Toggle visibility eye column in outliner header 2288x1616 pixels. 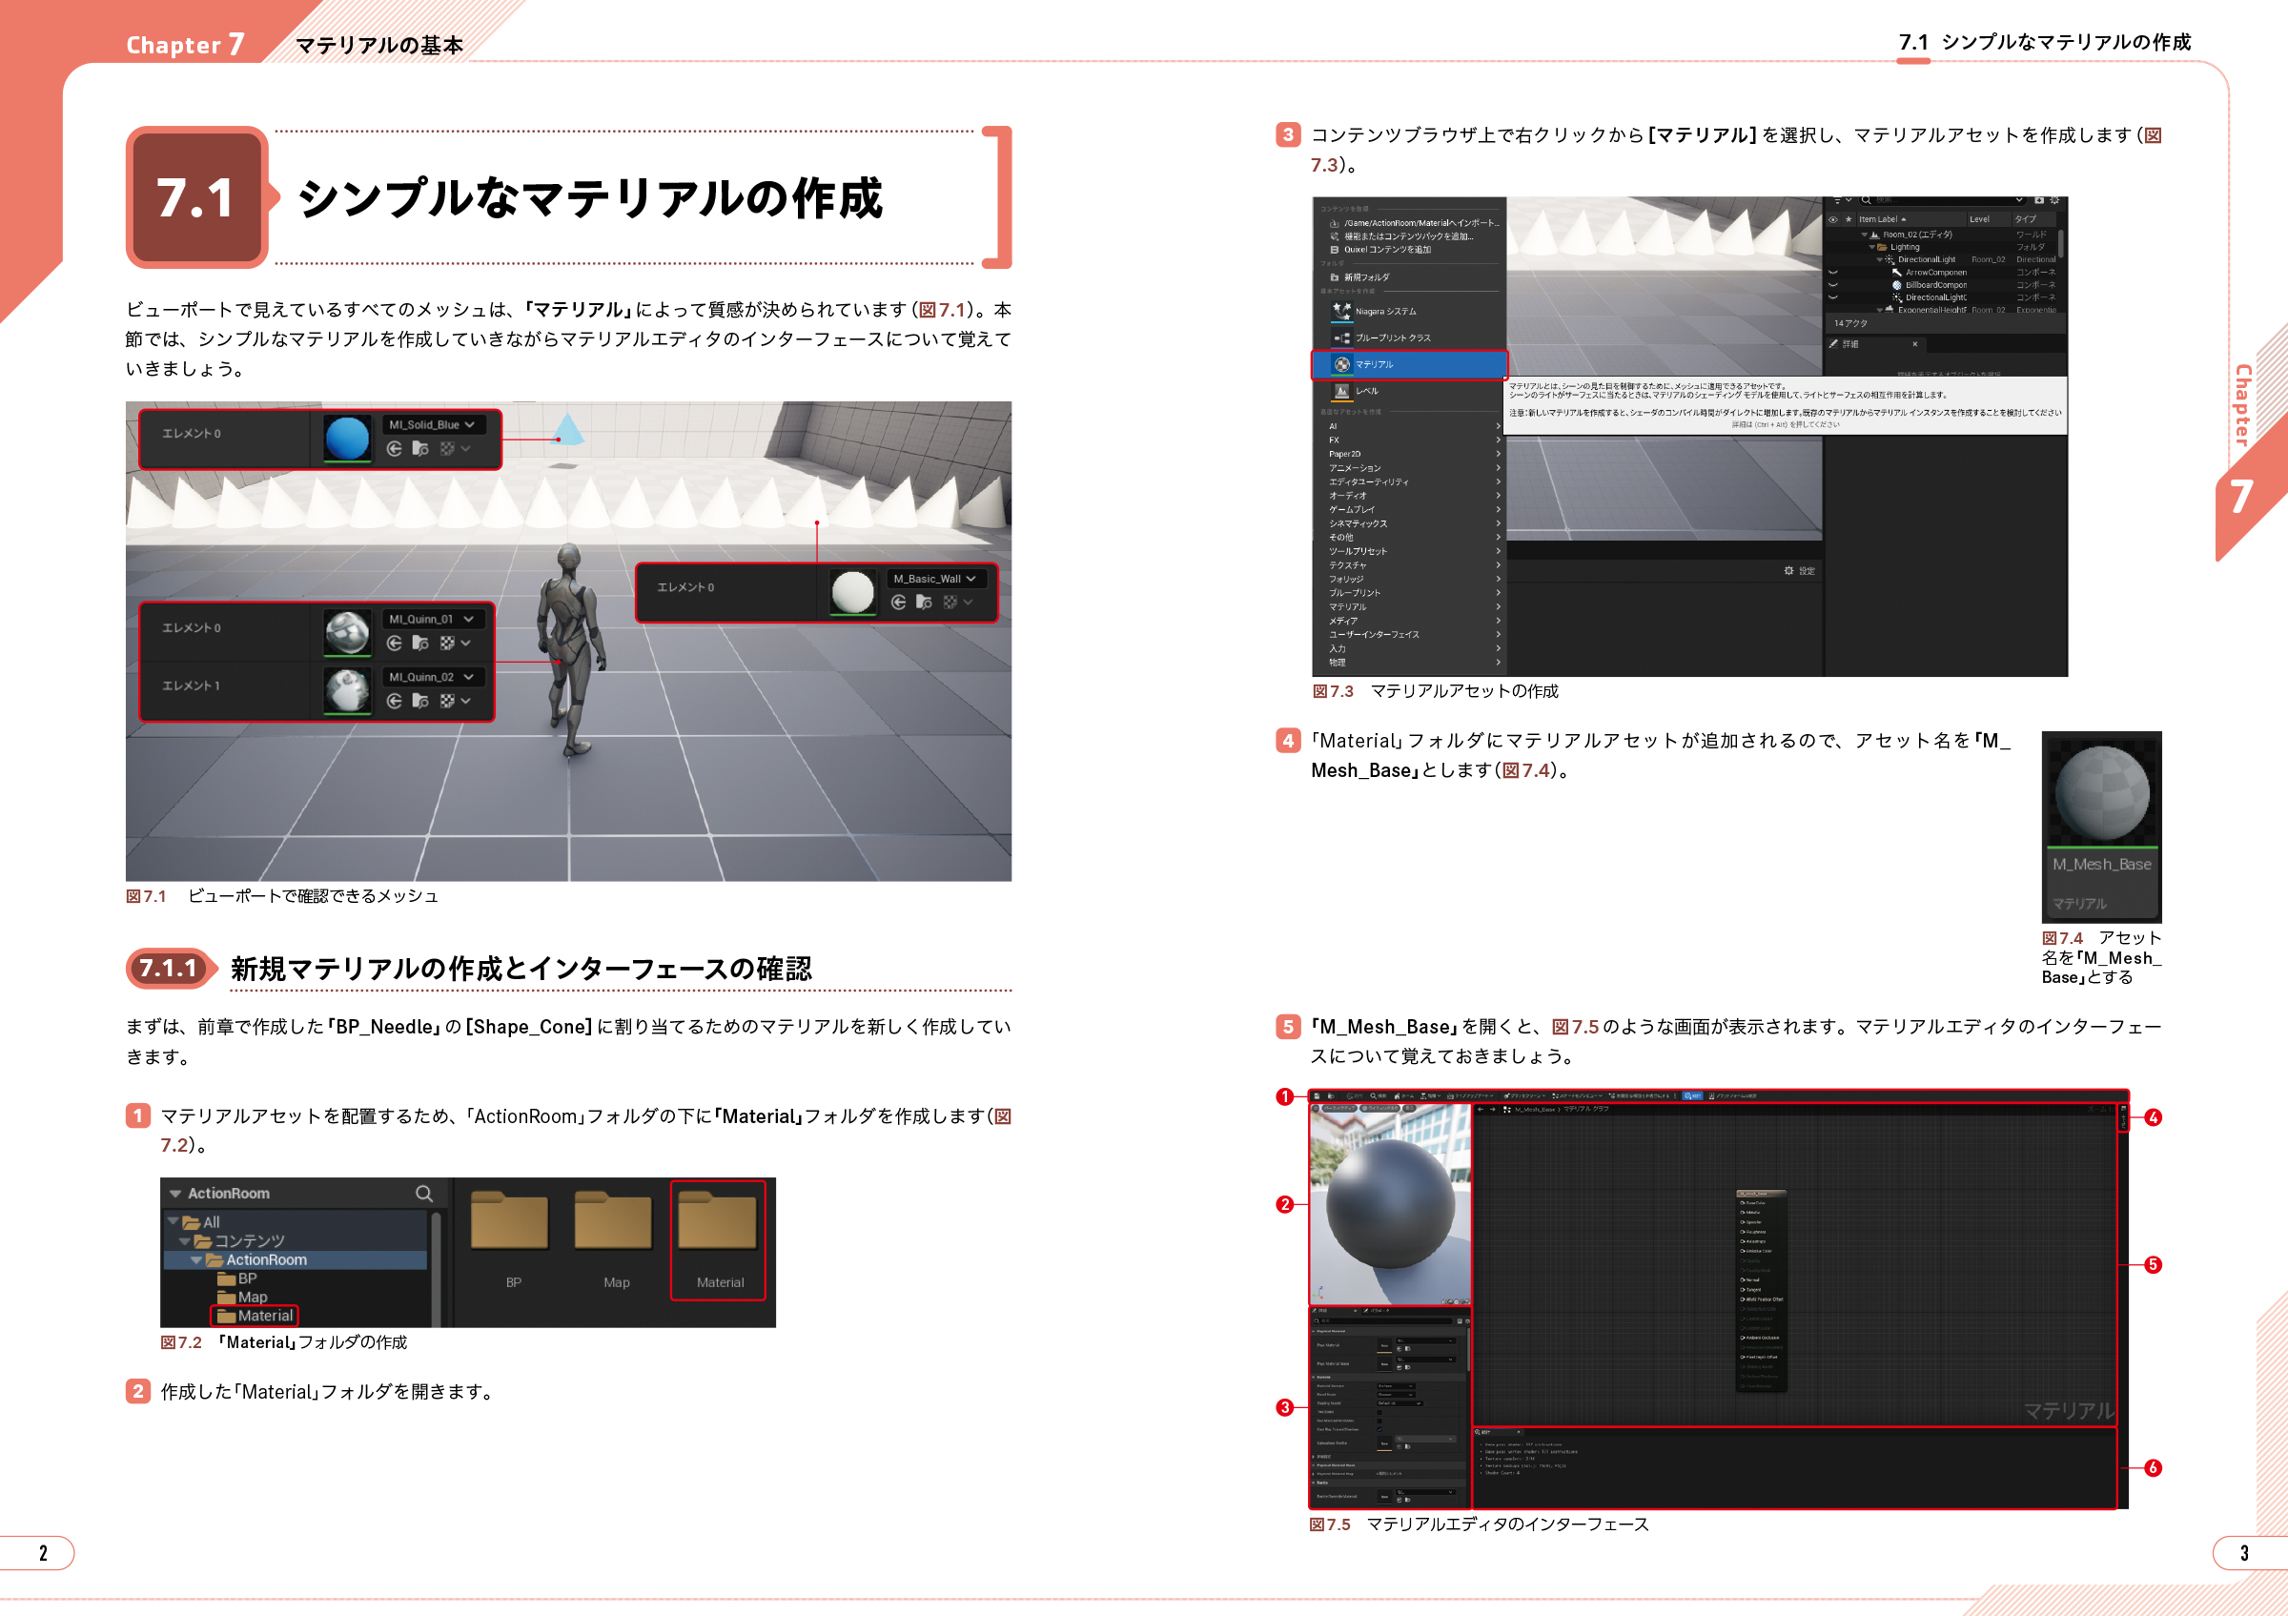click(1832, 219)
